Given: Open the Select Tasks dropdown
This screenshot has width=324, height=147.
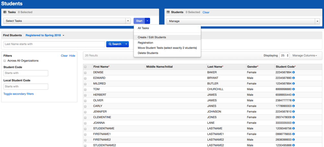Looking at the screenshot, I should coord(66,21).
